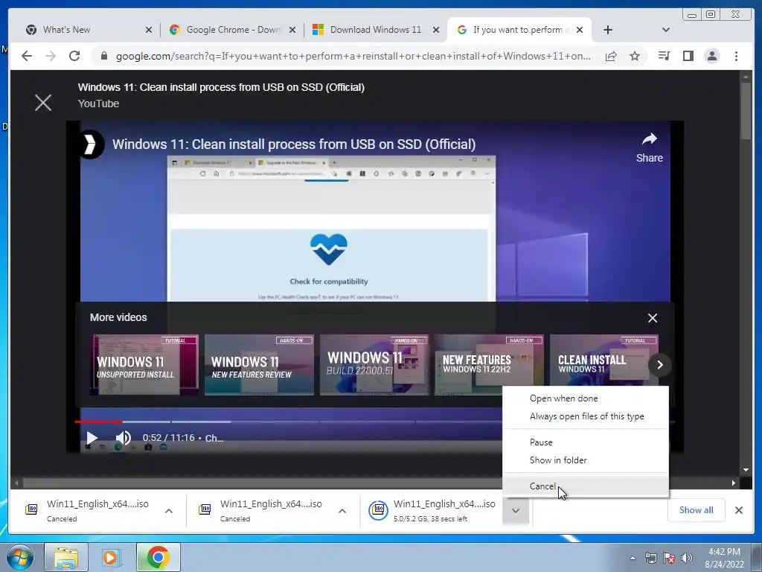Select Always open files of this type
Image resolution: width=762 pixels, height=572 pixels.
click(586, 416)
